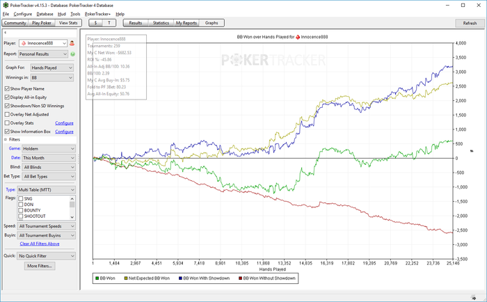Image resolution: width=487 pixels, height=302 pixels.
Task: Open the Player dropdown
Action: [x=43, y=43]
